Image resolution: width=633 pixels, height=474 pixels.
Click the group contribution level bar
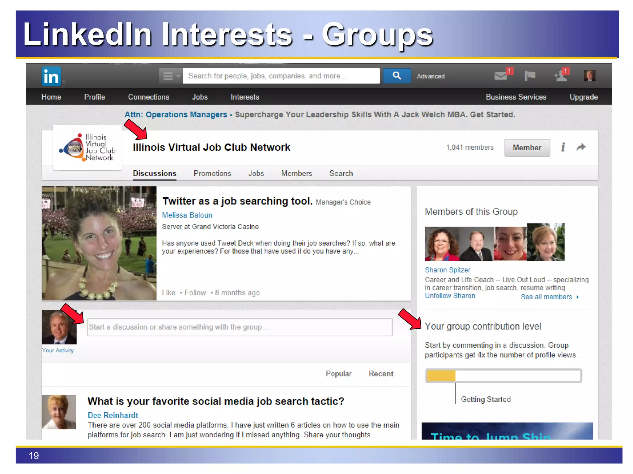click(x=503, y=376)
